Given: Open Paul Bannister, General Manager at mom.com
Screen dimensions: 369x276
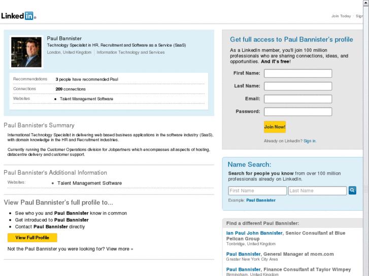Looking at the screenshot, I should click(243, 254).
